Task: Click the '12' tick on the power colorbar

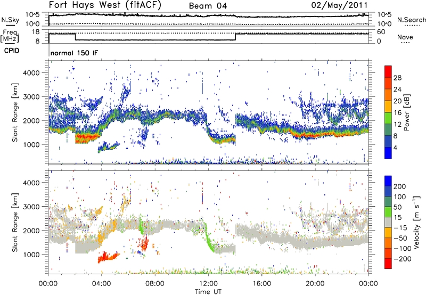Action: click(397, 125)
